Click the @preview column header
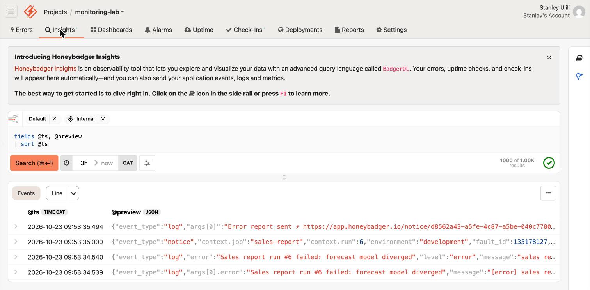The image size is (590, 290). coord(126,212)
